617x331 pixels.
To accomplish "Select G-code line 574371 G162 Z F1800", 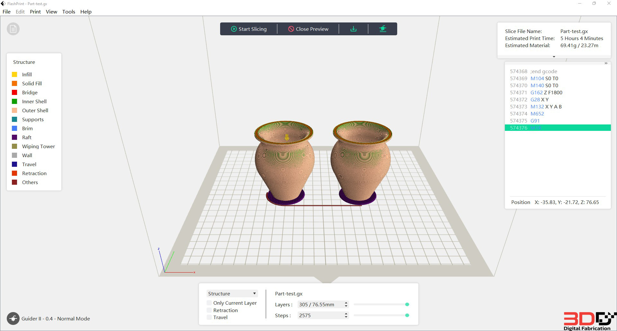I will 558,92.
